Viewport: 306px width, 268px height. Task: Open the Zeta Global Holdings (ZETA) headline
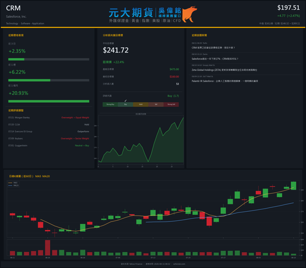[224, 70]
